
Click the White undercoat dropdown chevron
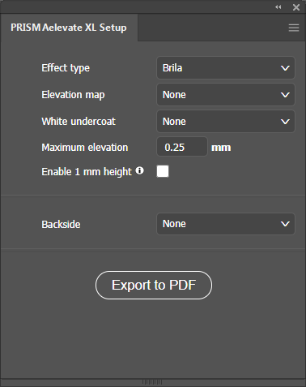click(x=285, y=122)
